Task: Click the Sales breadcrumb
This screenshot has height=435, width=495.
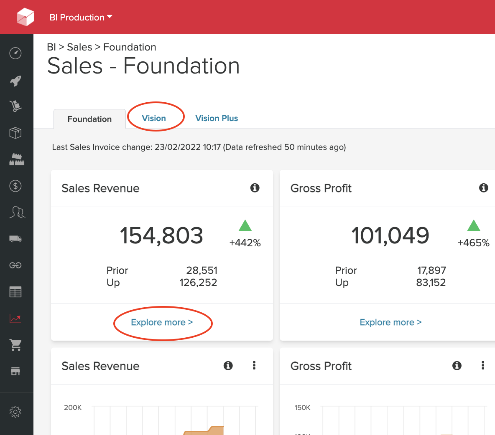Action: click(x=79, y=47)
